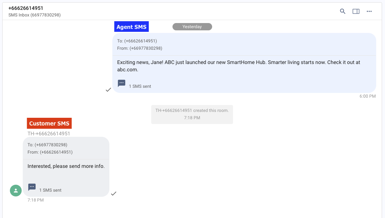Click 'Interested, please send more info.' message

[x=66, y=166]
